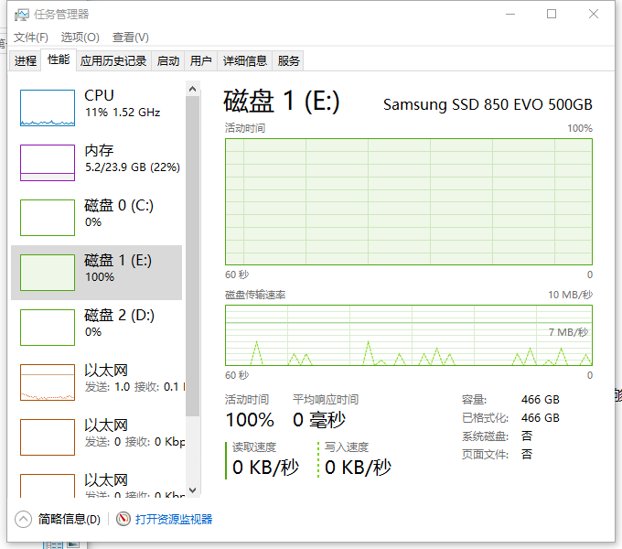Screen dimensions: 622x549
Task: Click Samsung SSD 850 EVO 500GB text
Action: click(x=488, y=104)
